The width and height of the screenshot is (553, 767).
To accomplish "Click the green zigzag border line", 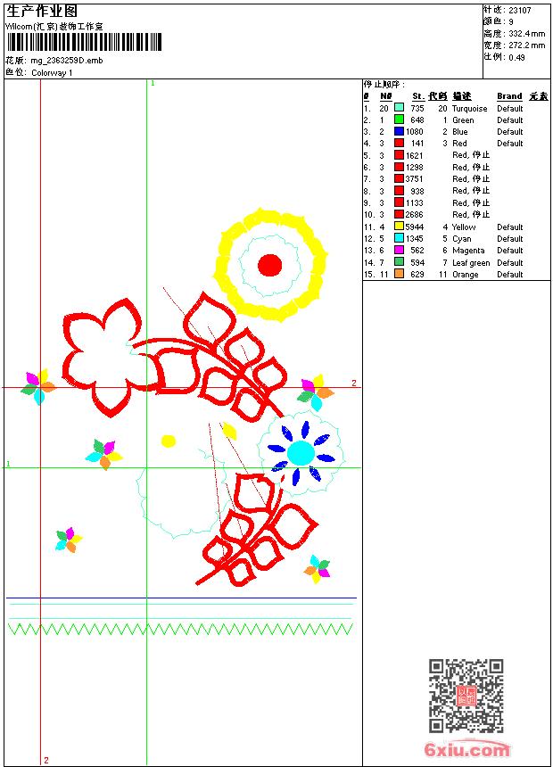I will pos(180,629).
